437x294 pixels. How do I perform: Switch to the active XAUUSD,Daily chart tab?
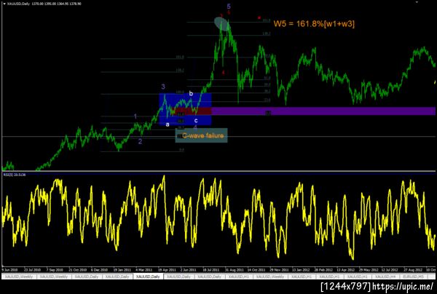tap(148, 277)
